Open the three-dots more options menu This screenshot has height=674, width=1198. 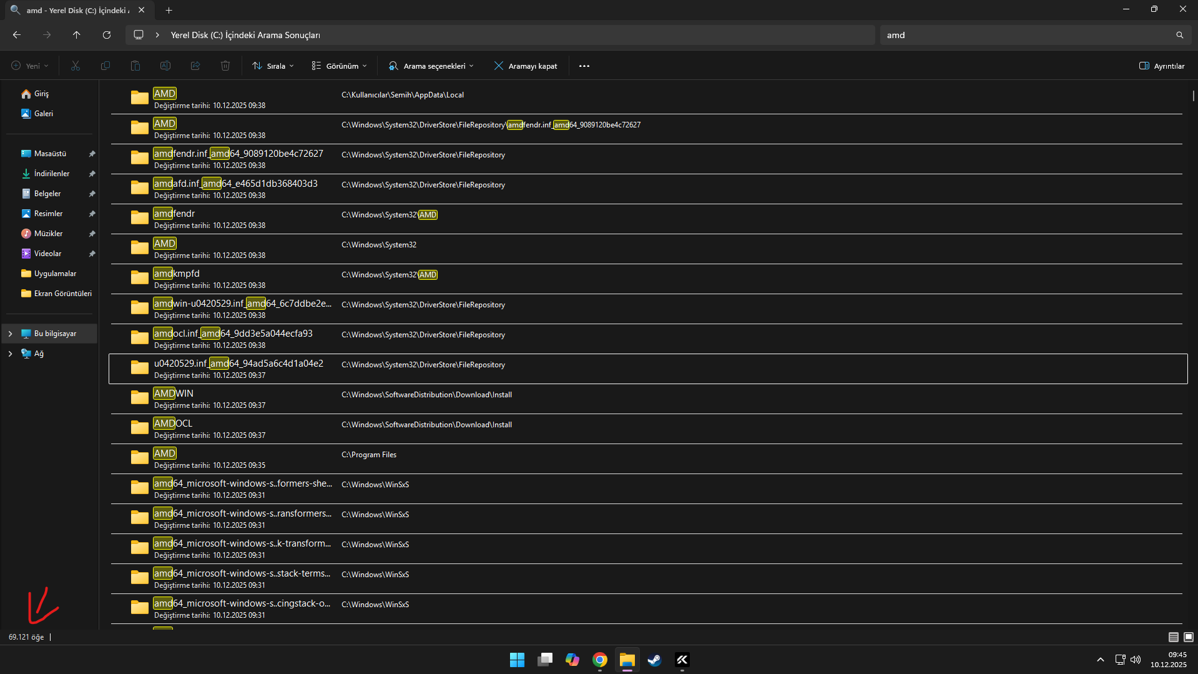[584, 66]
